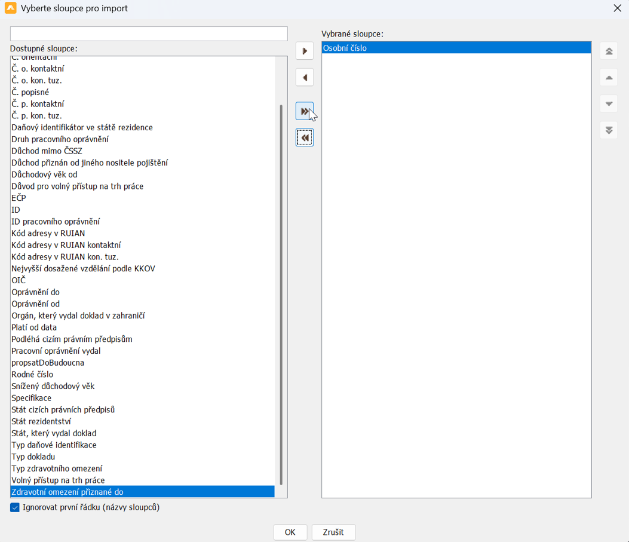Click the add selected column arrow button

pyautogui.click(x=305, y=51)
